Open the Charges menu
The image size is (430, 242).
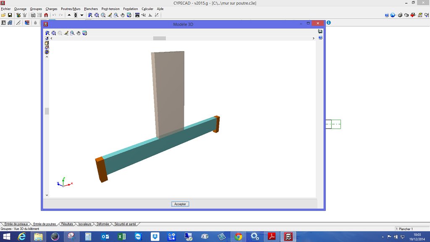point(51,9)
